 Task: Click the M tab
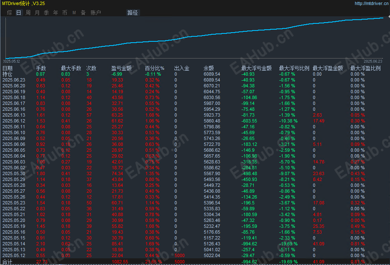tap(74, 13)
